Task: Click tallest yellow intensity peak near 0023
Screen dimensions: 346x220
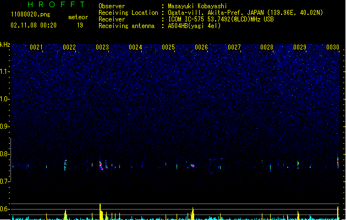Action: (101, 212)
